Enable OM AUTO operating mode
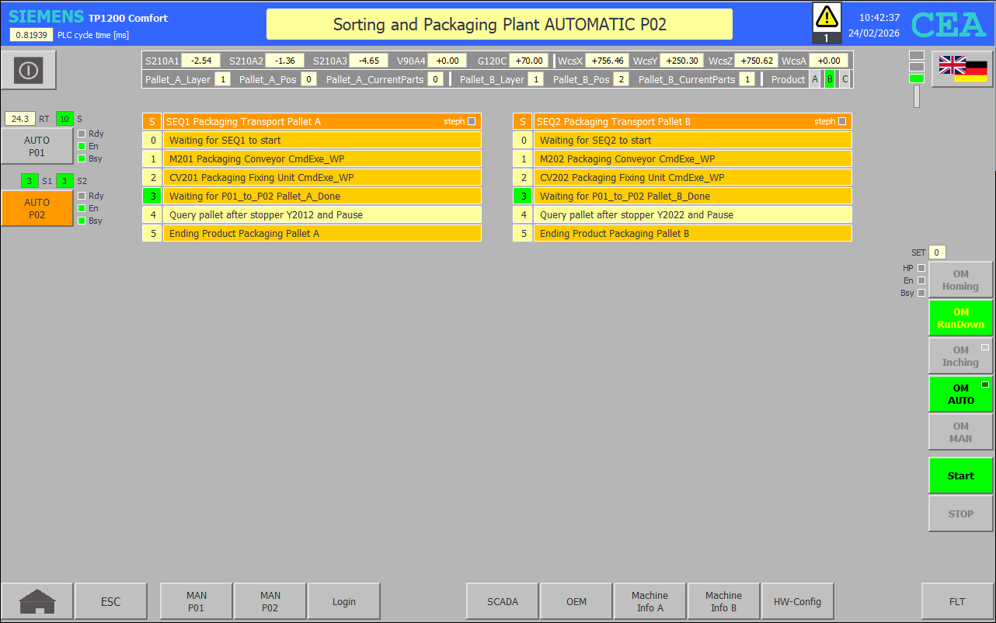This screenshot has width=996, height=623. click(960, 394)
